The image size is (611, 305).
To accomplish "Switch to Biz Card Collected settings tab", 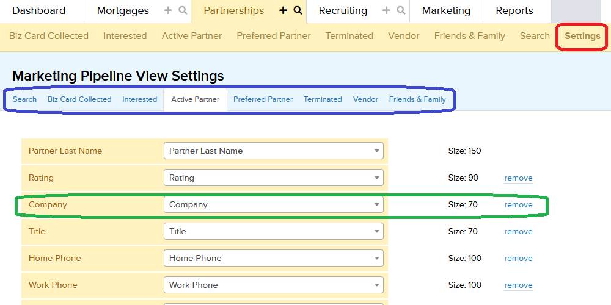I will (79, 99).
